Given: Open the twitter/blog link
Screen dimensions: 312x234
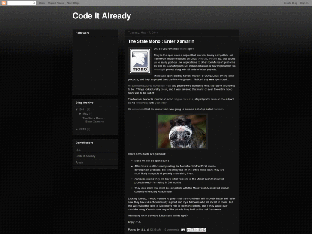Looking at the screenshot, I should tap(142, 103).
